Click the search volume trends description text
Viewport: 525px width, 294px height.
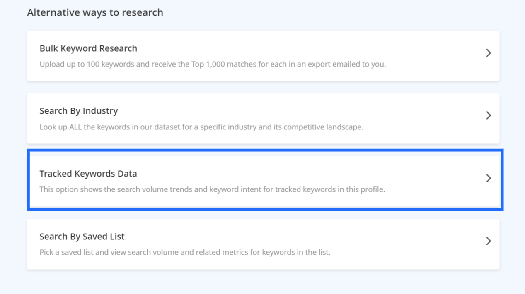(x=212, y=190)
